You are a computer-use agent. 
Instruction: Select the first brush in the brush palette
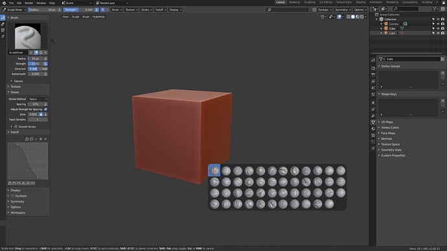pyautogui.click(x=214, y=171)
